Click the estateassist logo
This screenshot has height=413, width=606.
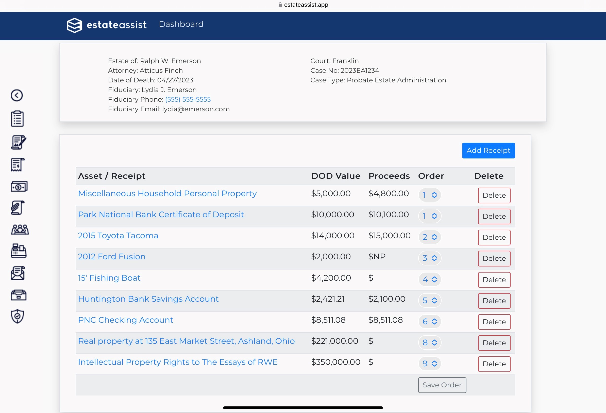click(107, 25)
